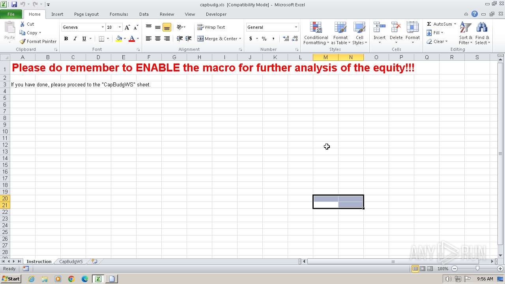505x284 pixels.
Task: Switch to Page Layout view in status bar
Action: point(423,269)
